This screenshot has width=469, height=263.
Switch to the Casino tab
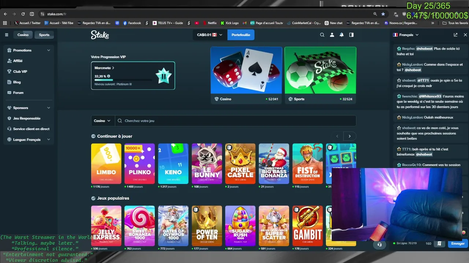(23, 35)
